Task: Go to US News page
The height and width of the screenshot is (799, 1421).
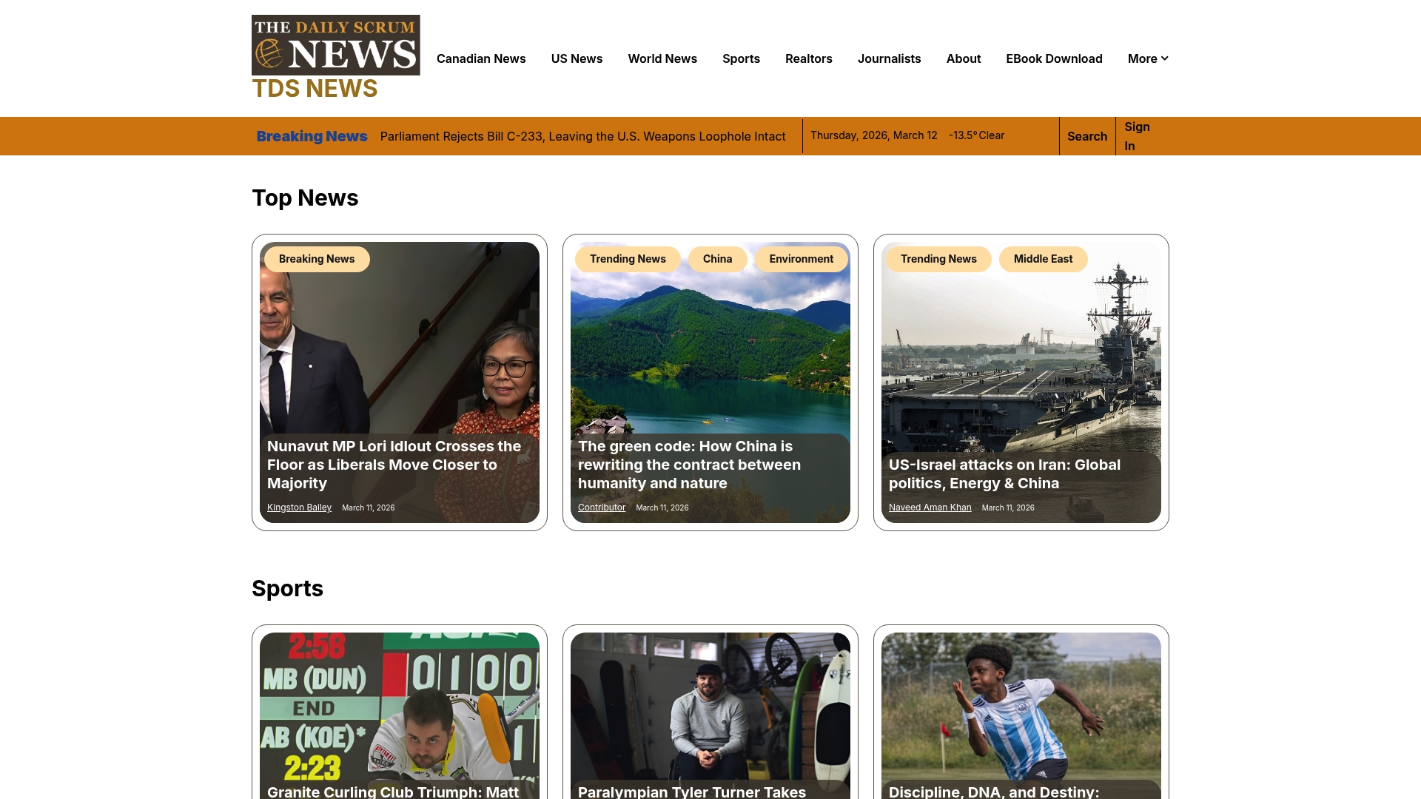Action: 577,58
